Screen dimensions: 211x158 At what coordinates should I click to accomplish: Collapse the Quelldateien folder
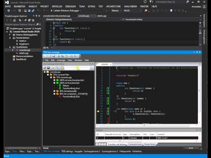[x=10, y=47]
